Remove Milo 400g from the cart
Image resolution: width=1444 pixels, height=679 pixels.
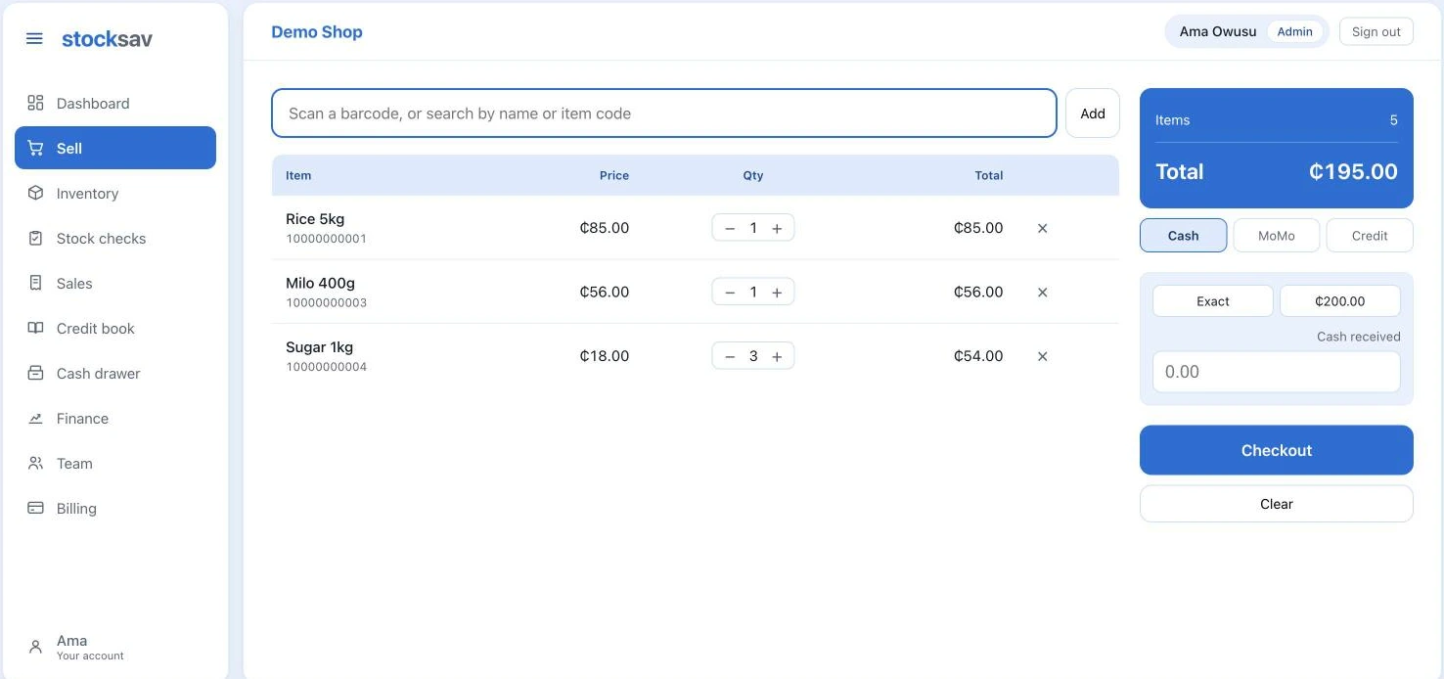1042,292
